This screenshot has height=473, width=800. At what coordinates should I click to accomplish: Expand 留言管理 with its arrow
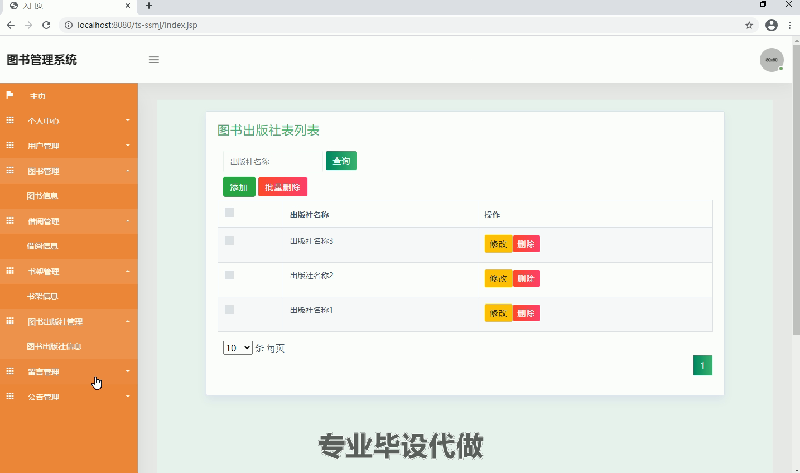click(x=128, y=371)
